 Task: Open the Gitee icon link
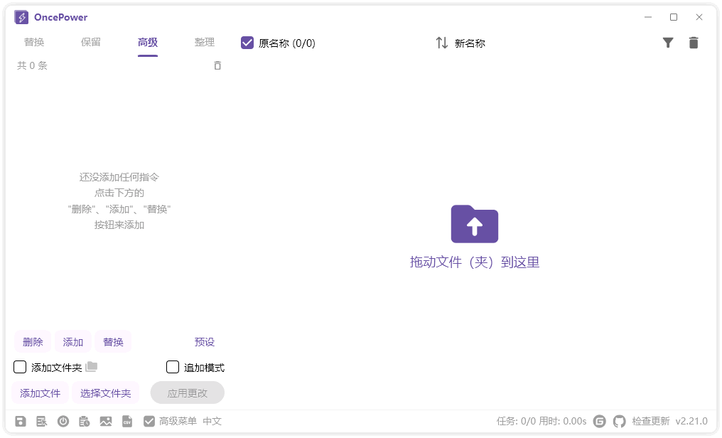[600, 421]
